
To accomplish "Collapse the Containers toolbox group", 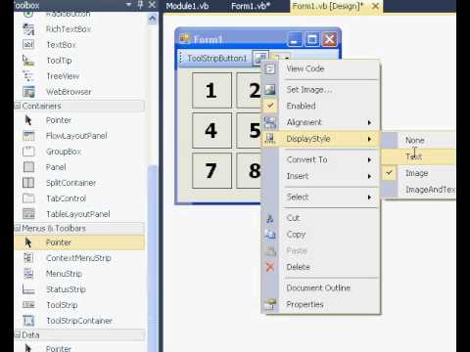I will pos(18,106).
